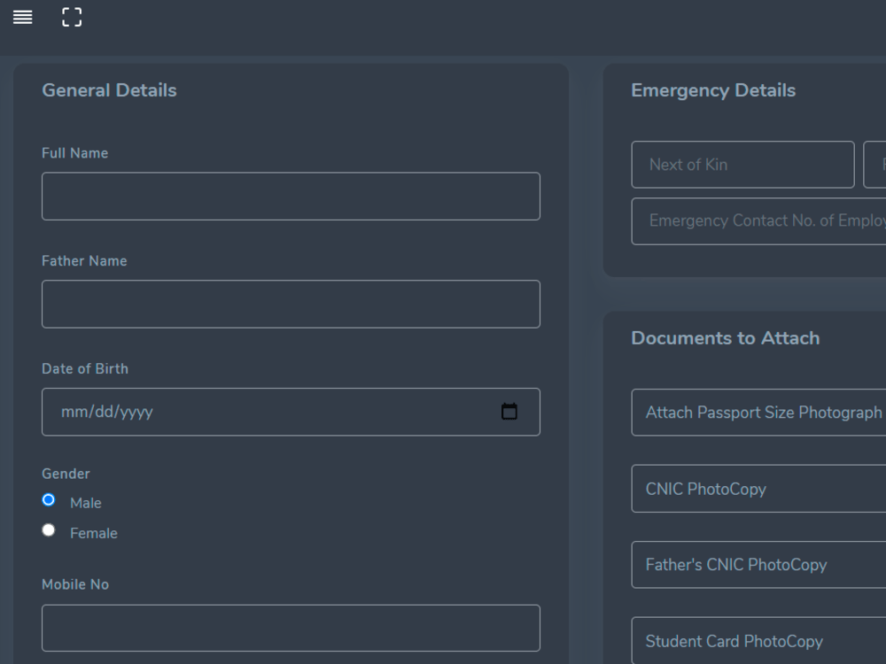This screenshot has width=886, height=664.
Task: Choose Father's CNIC PhotoCopy file input
Action: point(758,565)
